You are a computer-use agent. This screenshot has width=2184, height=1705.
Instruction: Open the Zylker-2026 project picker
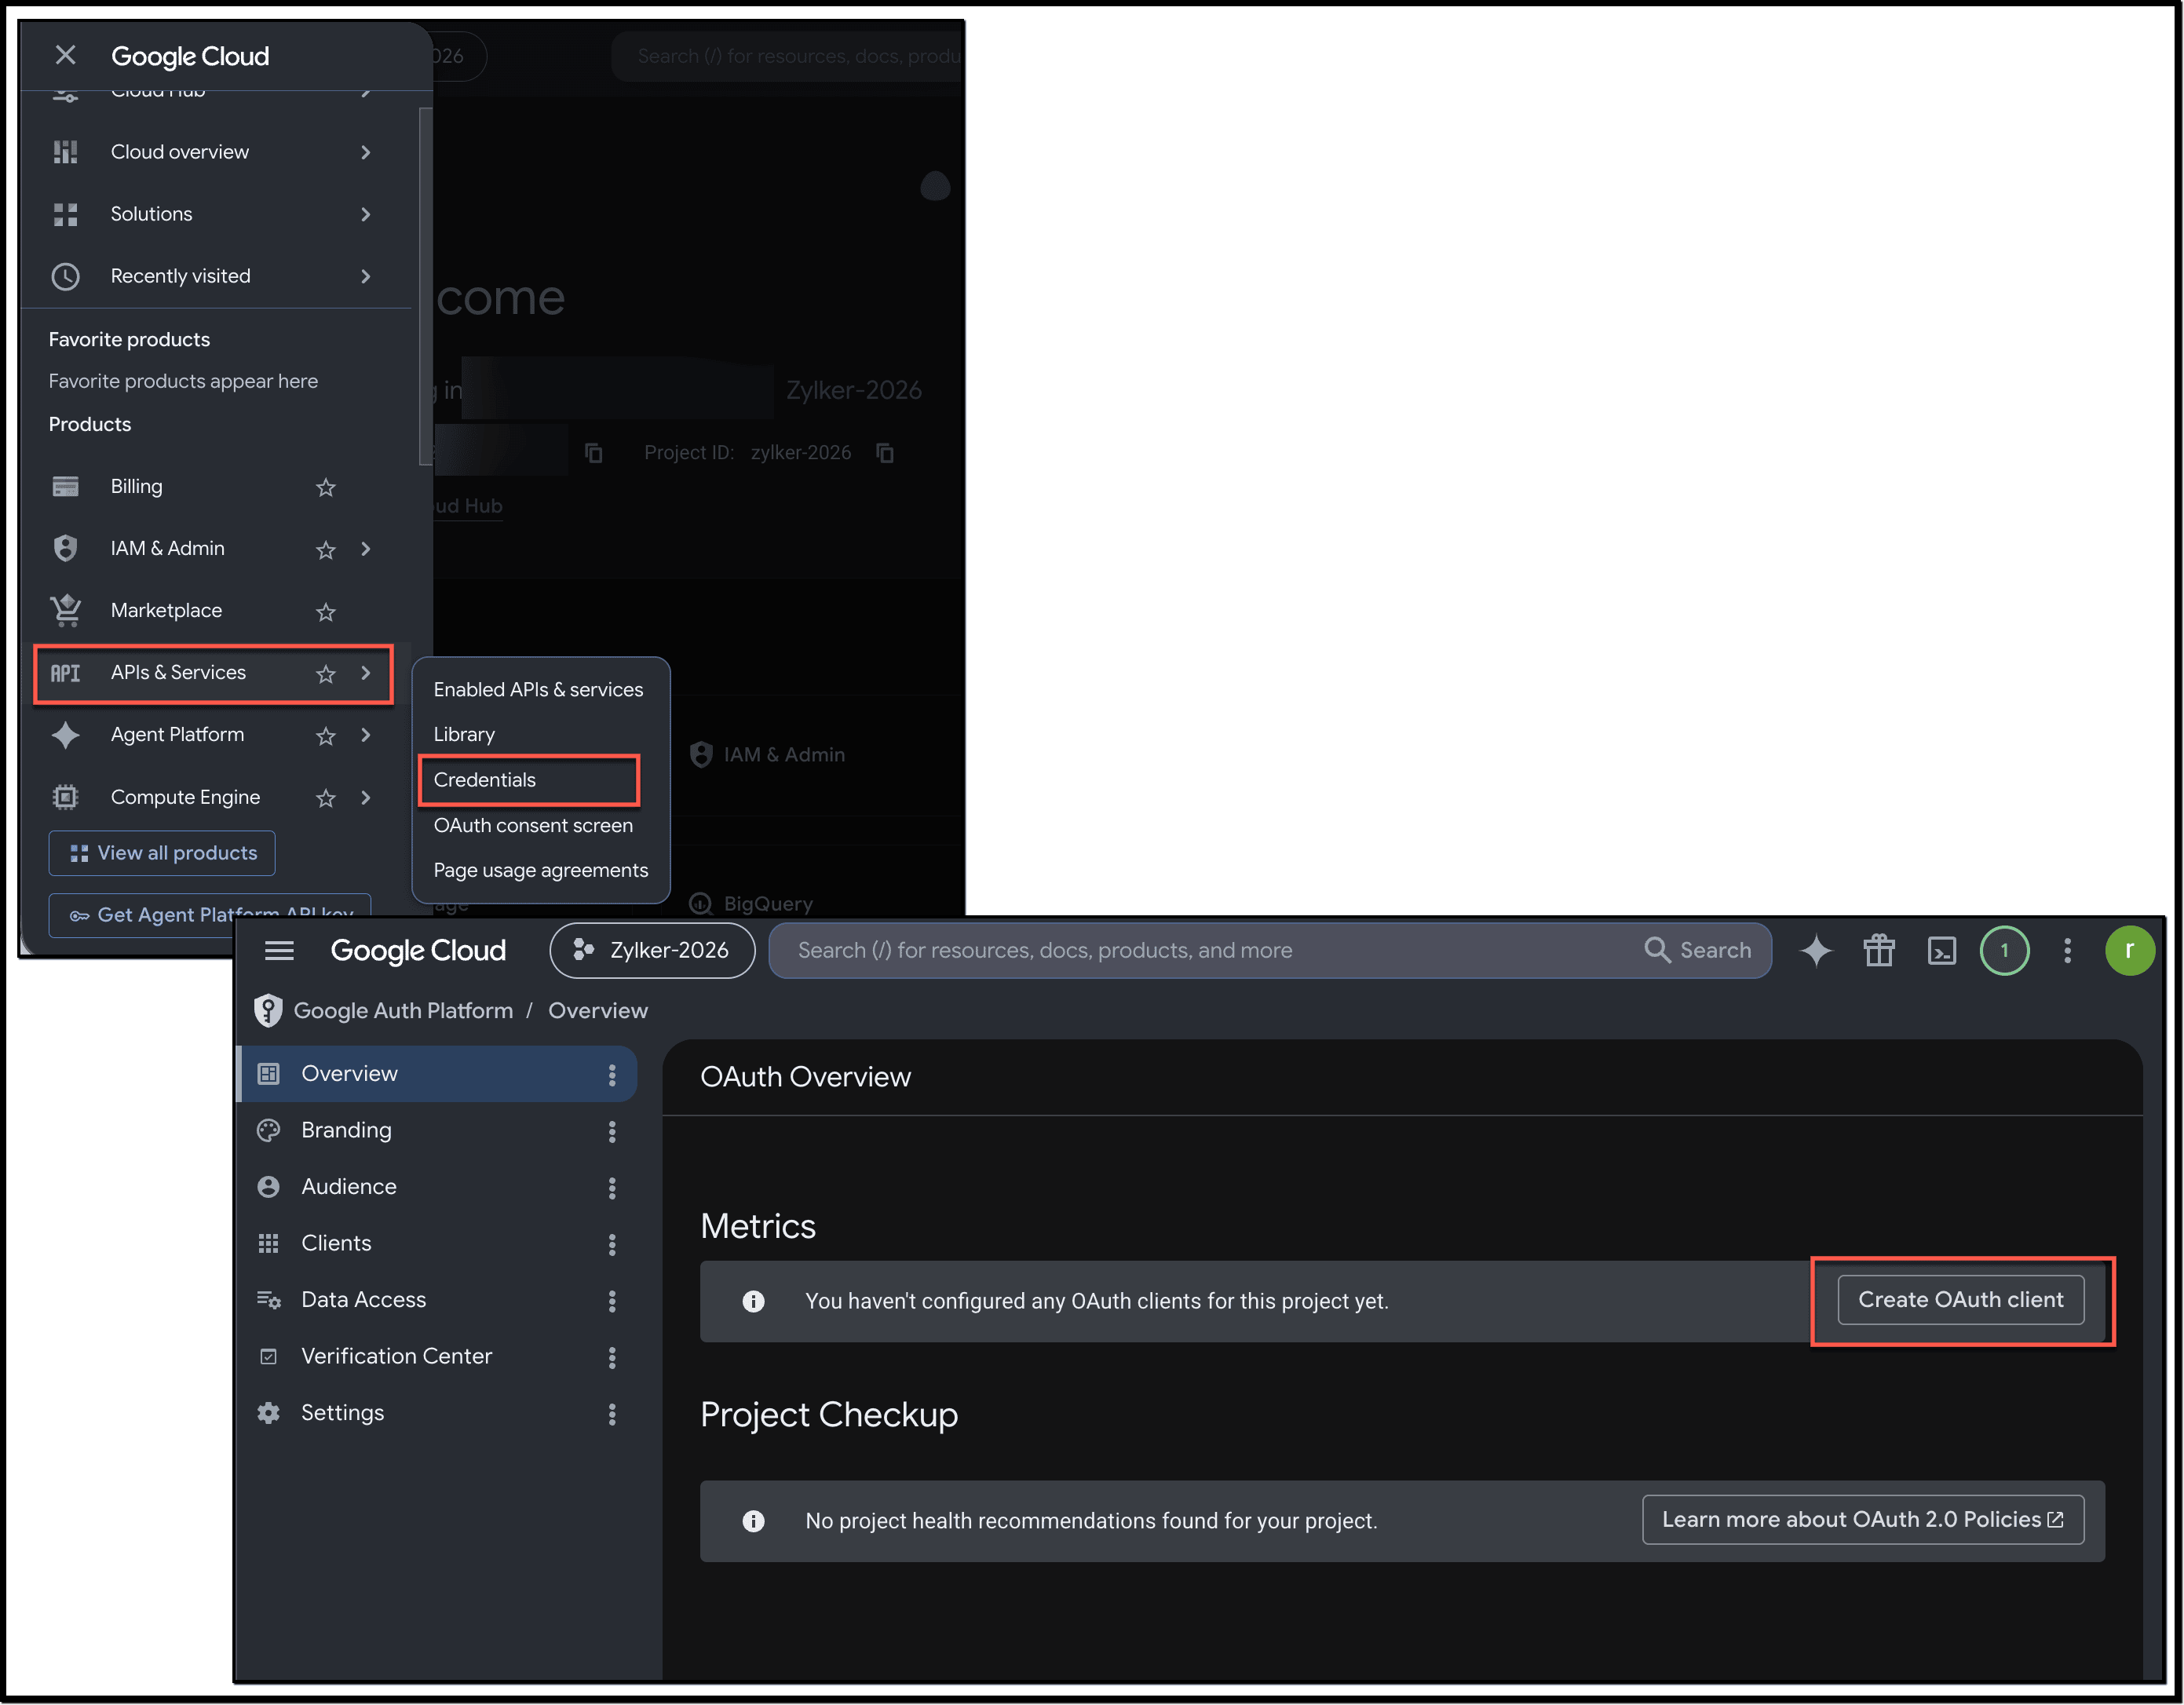coord(652,950)
